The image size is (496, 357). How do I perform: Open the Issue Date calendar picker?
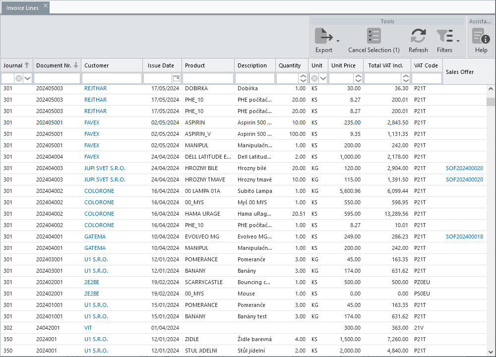point(176,78)
